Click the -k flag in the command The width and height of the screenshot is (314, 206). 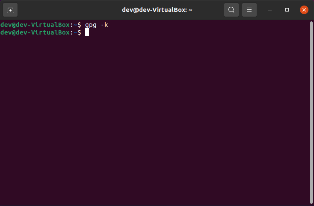(104, 25)
